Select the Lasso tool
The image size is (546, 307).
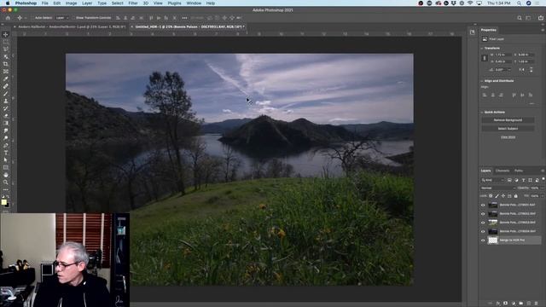[x=6, y=49]
